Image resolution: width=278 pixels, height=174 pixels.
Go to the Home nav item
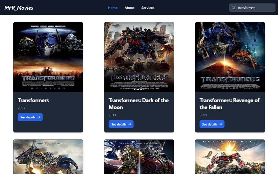[113, 8]
